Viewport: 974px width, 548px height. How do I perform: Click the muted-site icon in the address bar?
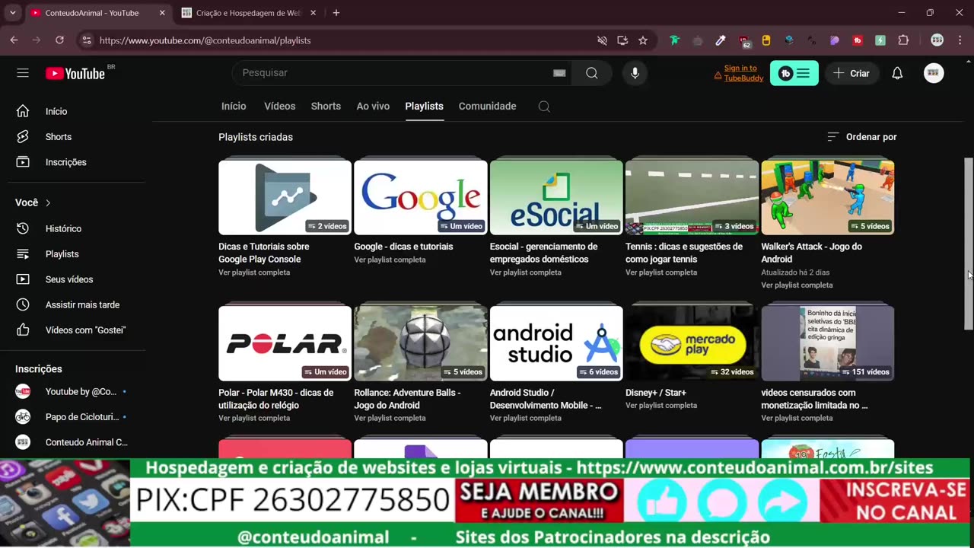point(602,40)
